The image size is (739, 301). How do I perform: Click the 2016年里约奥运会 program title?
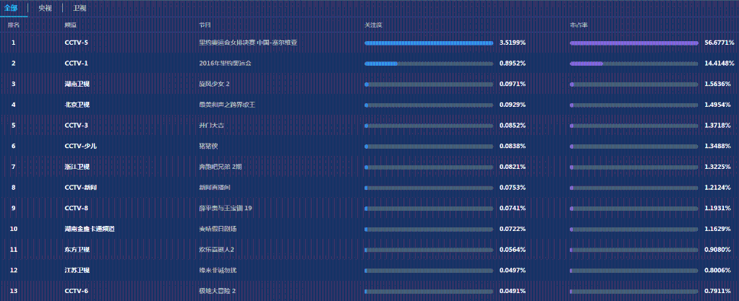(225, 64)
